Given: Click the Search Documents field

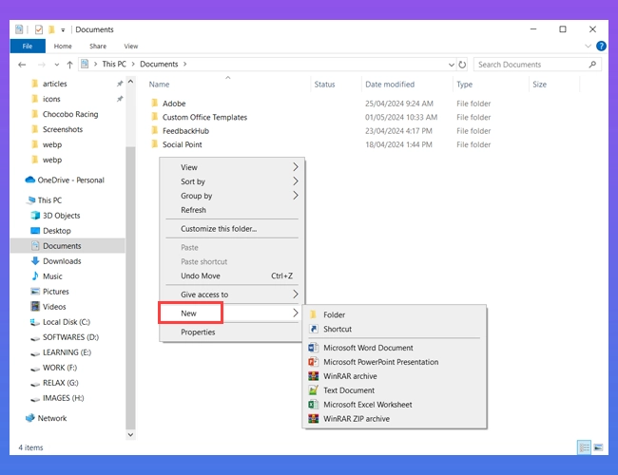Looking at the screenshot, I should pos(531,65).
